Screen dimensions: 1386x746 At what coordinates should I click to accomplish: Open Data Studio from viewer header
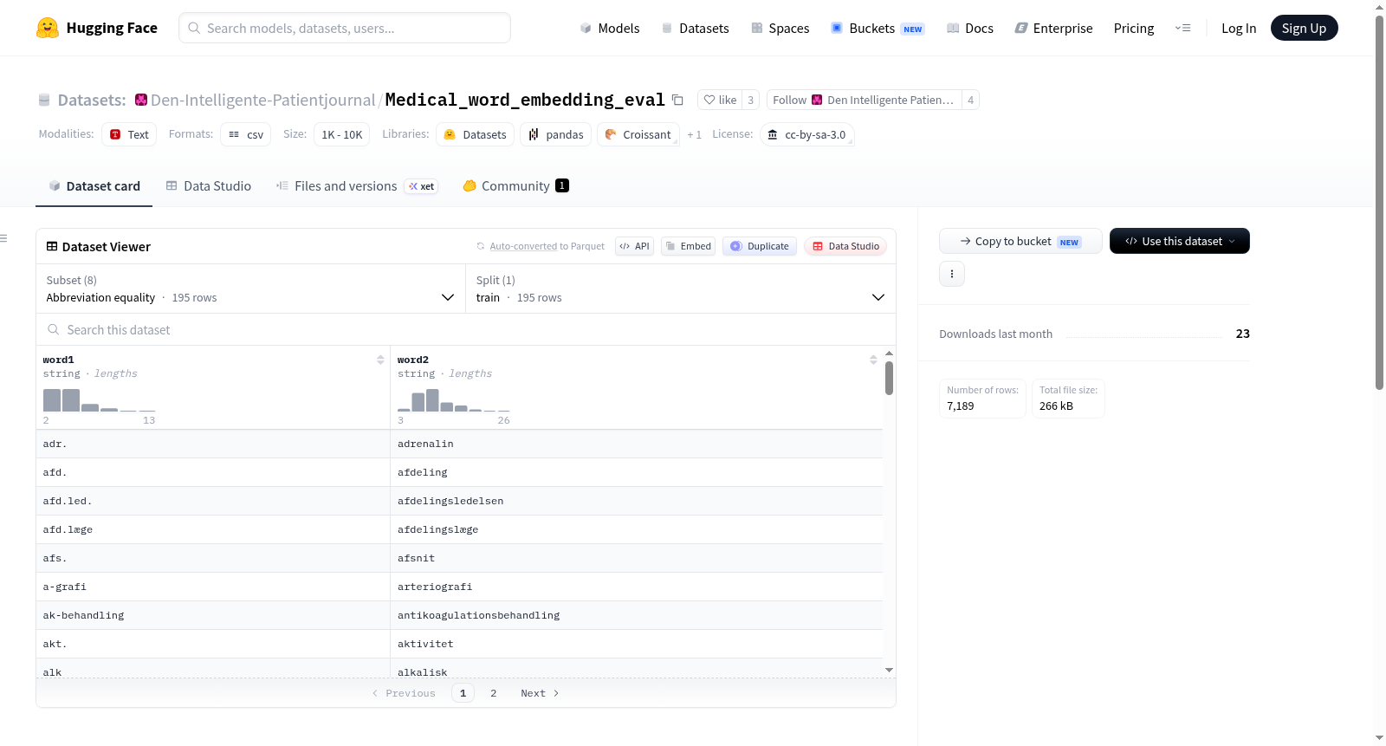[x=845, y=246]
